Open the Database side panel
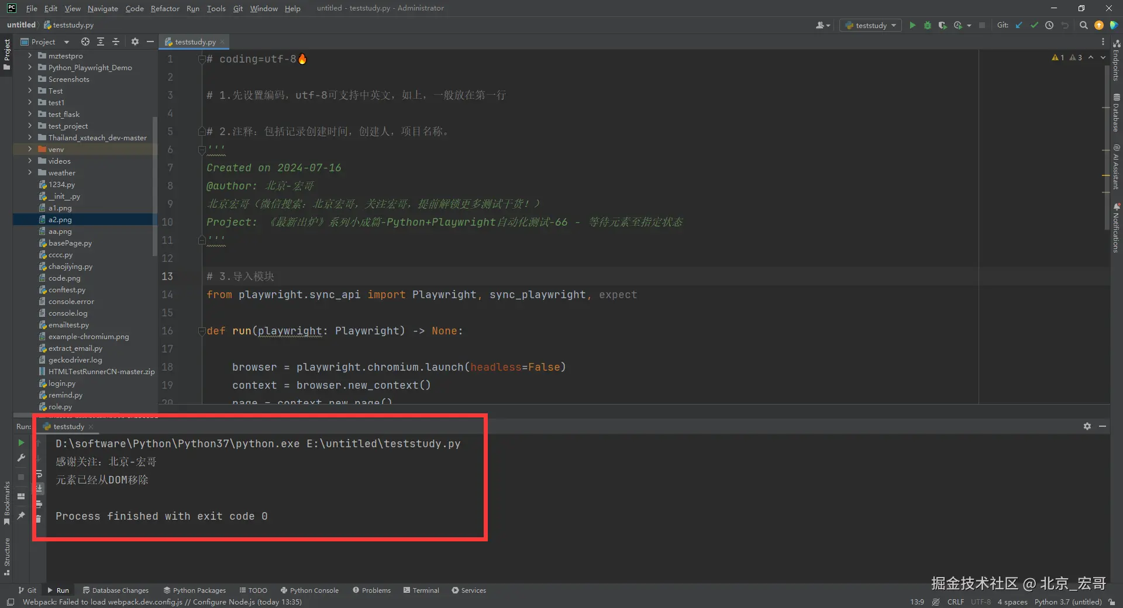 [1117, 112]
